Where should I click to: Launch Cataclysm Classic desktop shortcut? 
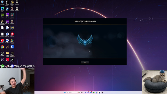point(12,3)
